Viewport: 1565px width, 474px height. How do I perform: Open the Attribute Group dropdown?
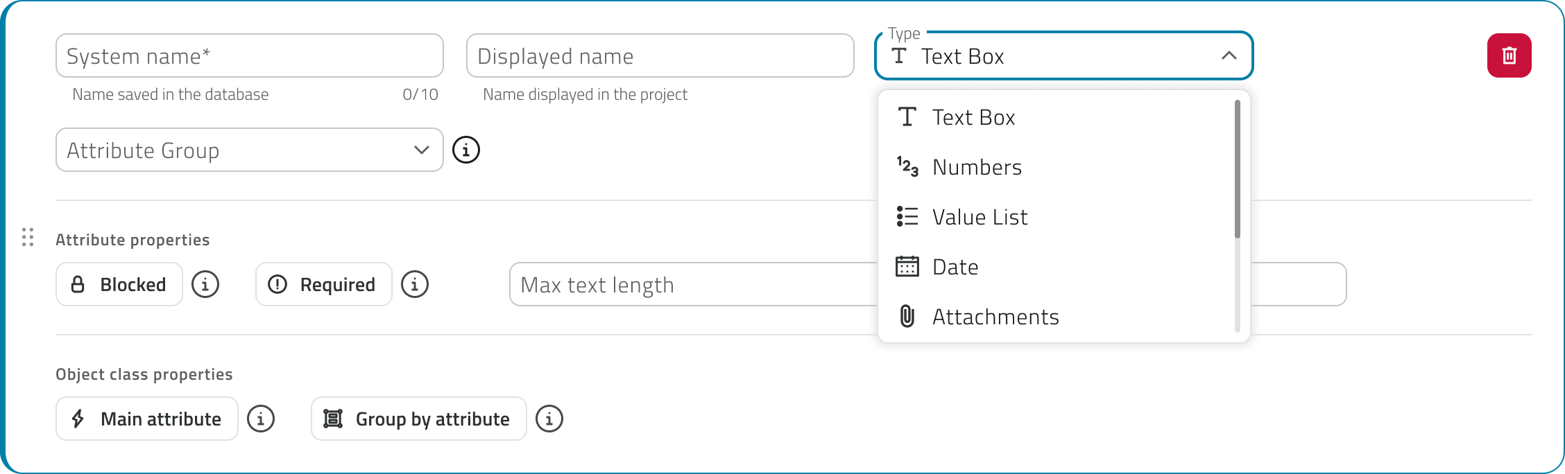point(250,150)
